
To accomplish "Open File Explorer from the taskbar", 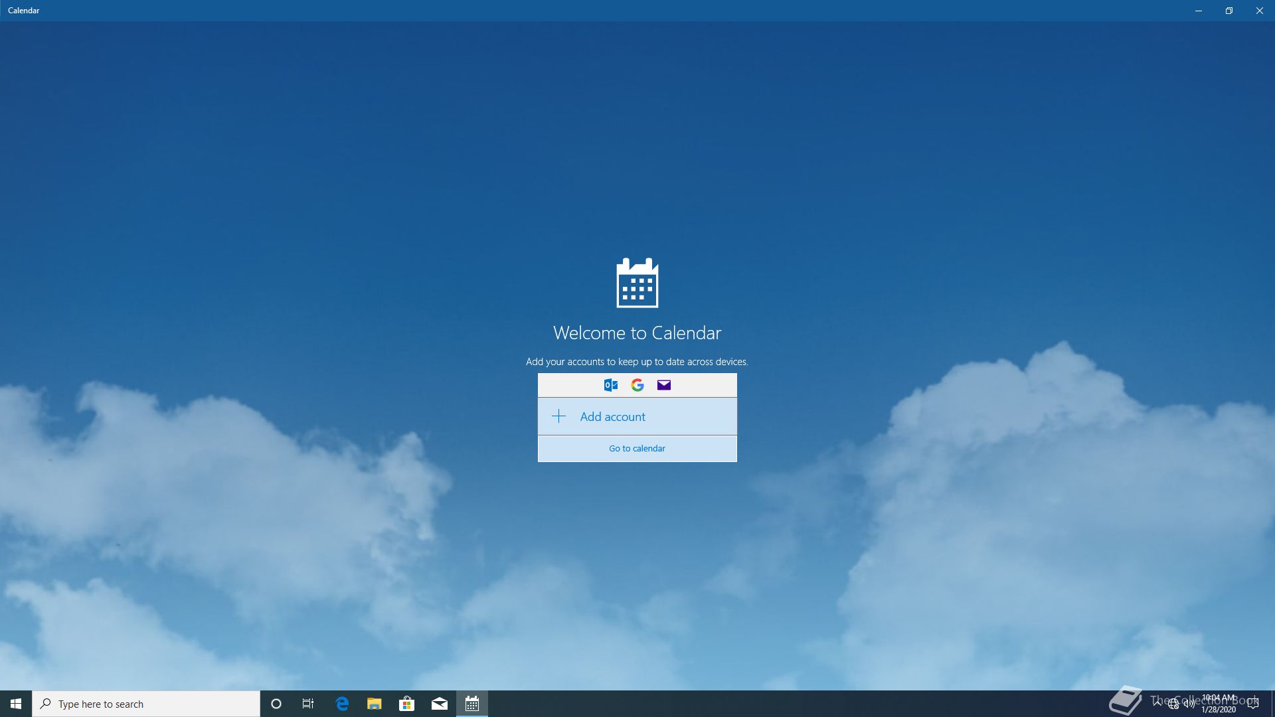I will point(375,704).
